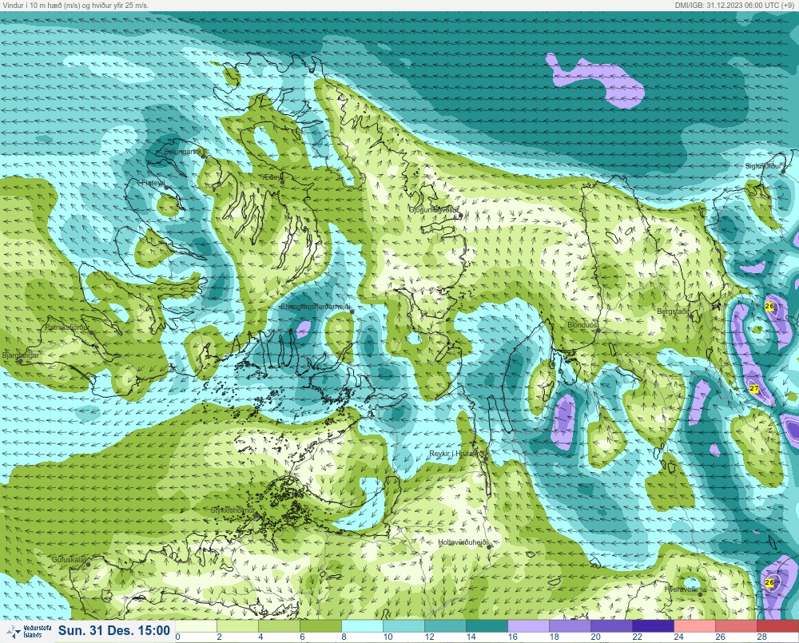
Task: Select the green 4–6 m/s legend swatch
Action: pos(279,625)
